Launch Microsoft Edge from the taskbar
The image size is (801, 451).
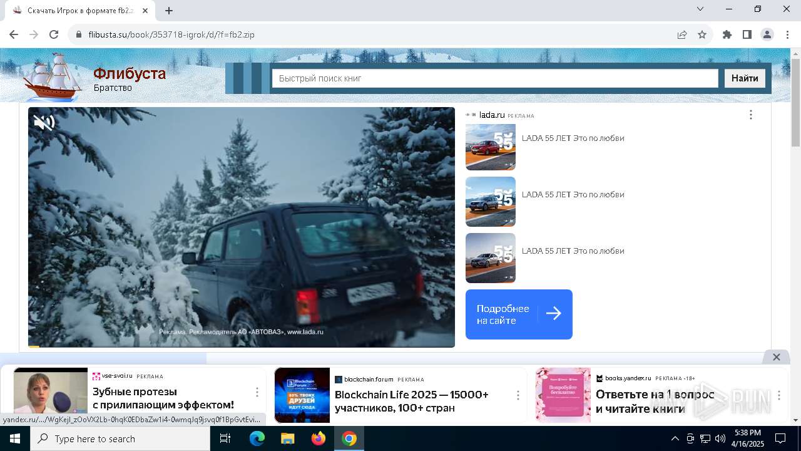257,438
